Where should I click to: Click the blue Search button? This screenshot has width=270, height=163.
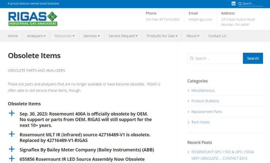[252, 58]
